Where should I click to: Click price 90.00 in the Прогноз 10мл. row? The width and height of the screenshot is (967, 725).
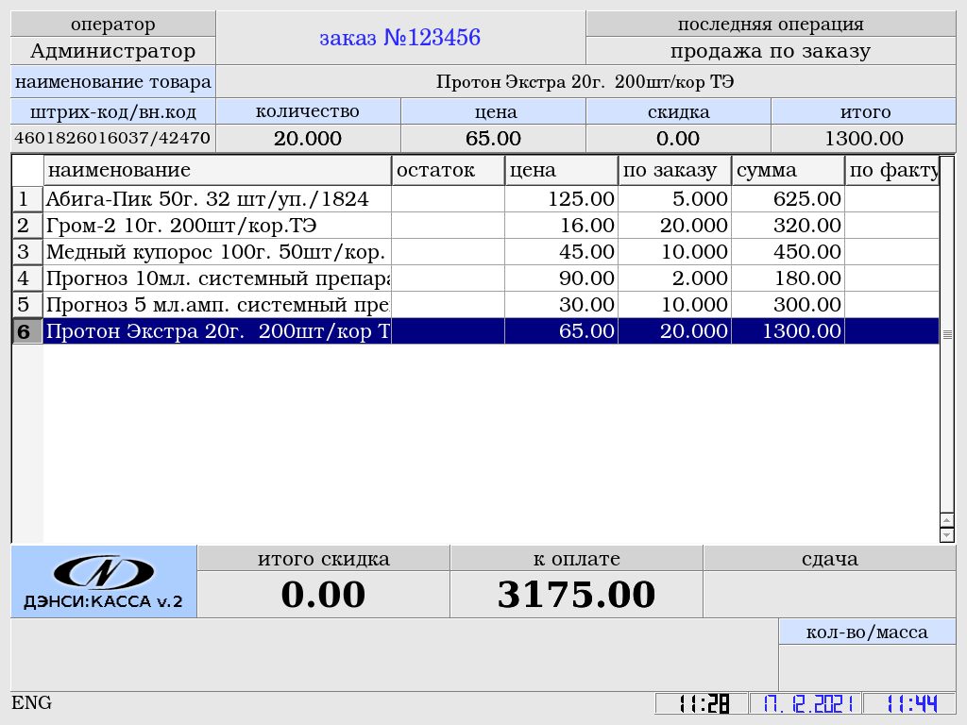pos(561,278)
